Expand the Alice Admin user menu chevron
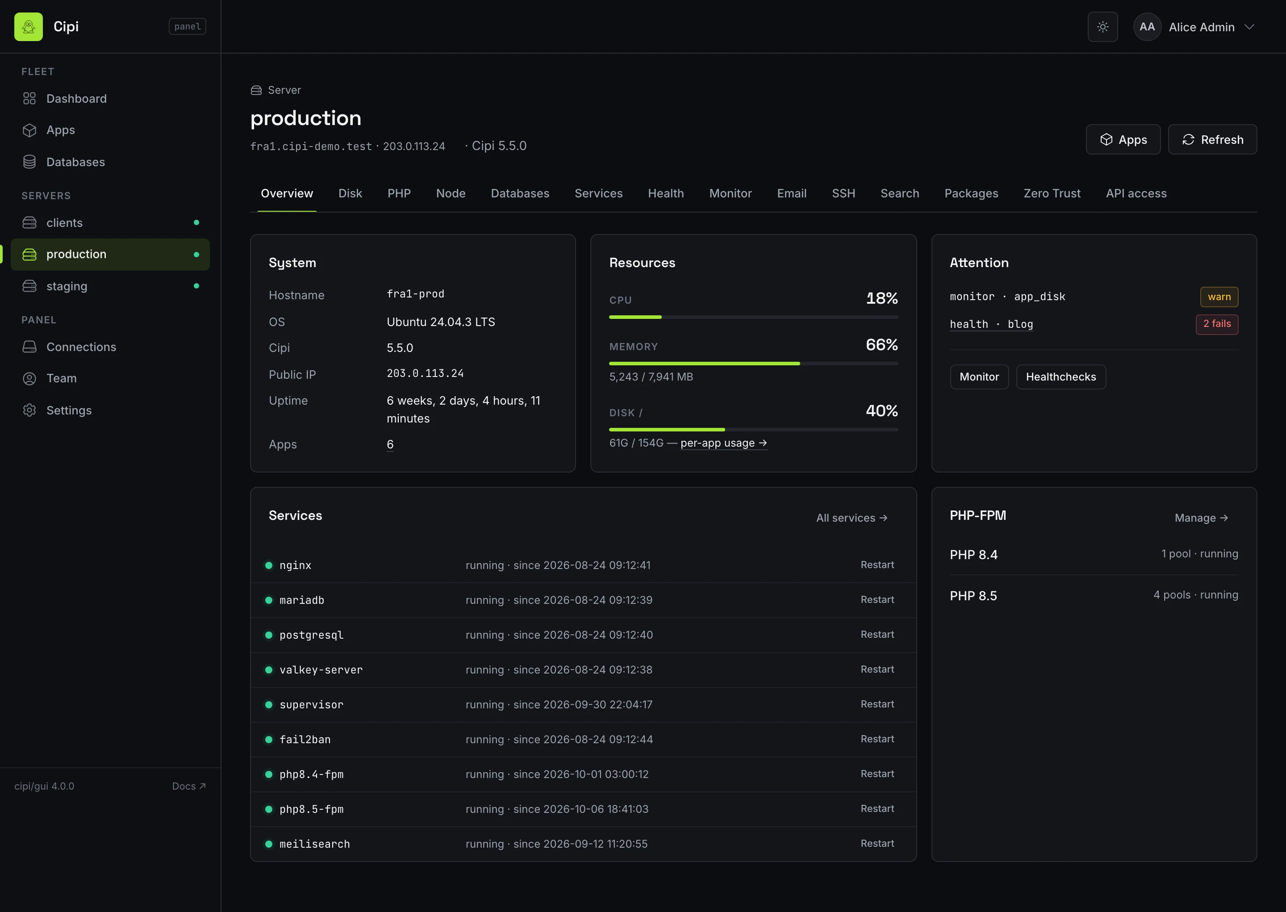The height and width of the screenshot is (912, 1286). click(x=1249, y=27)
